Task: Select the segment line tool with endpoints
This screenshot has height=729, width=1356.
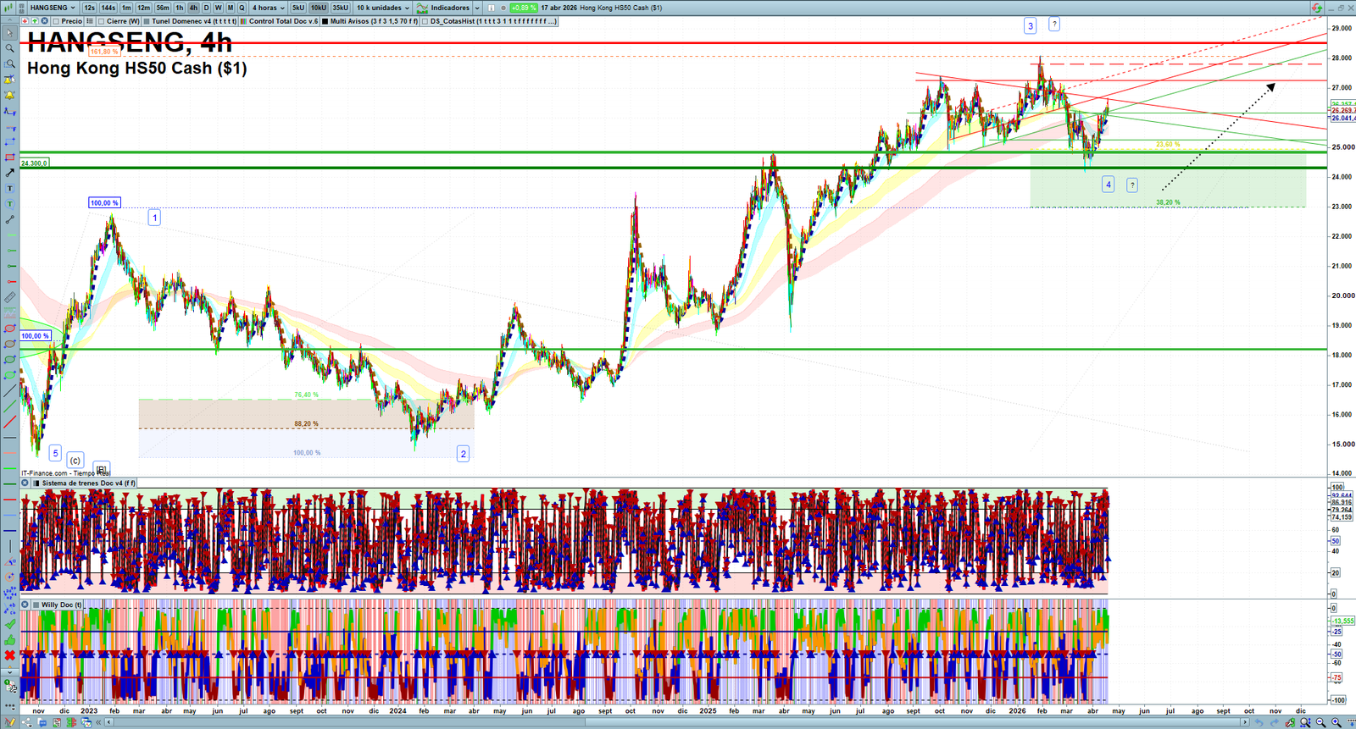Action: pos(9,219)
